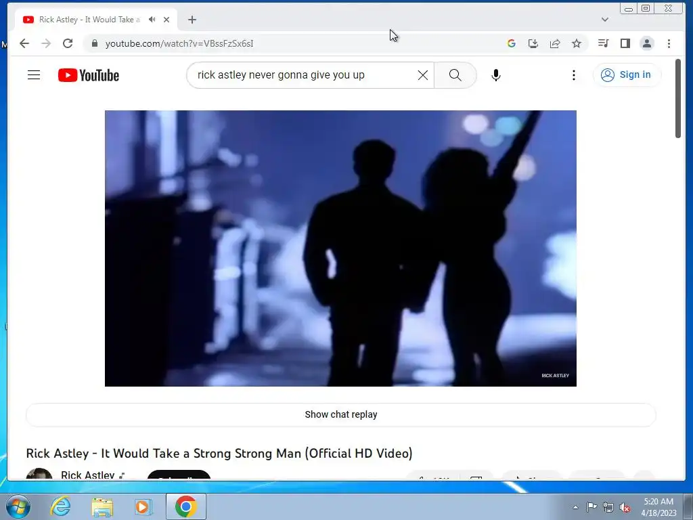Open Action Center flag icon
The width and height of the screenshot is (693, 520).
[x=591, y=507]
